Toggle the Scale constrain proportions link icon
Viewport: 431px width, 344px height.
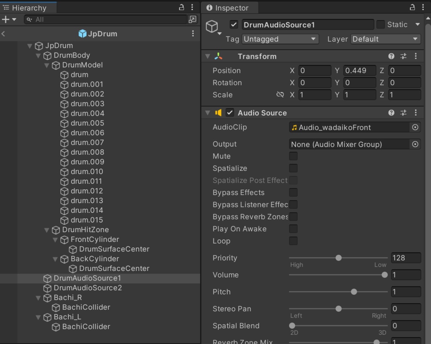click(280, 95)
